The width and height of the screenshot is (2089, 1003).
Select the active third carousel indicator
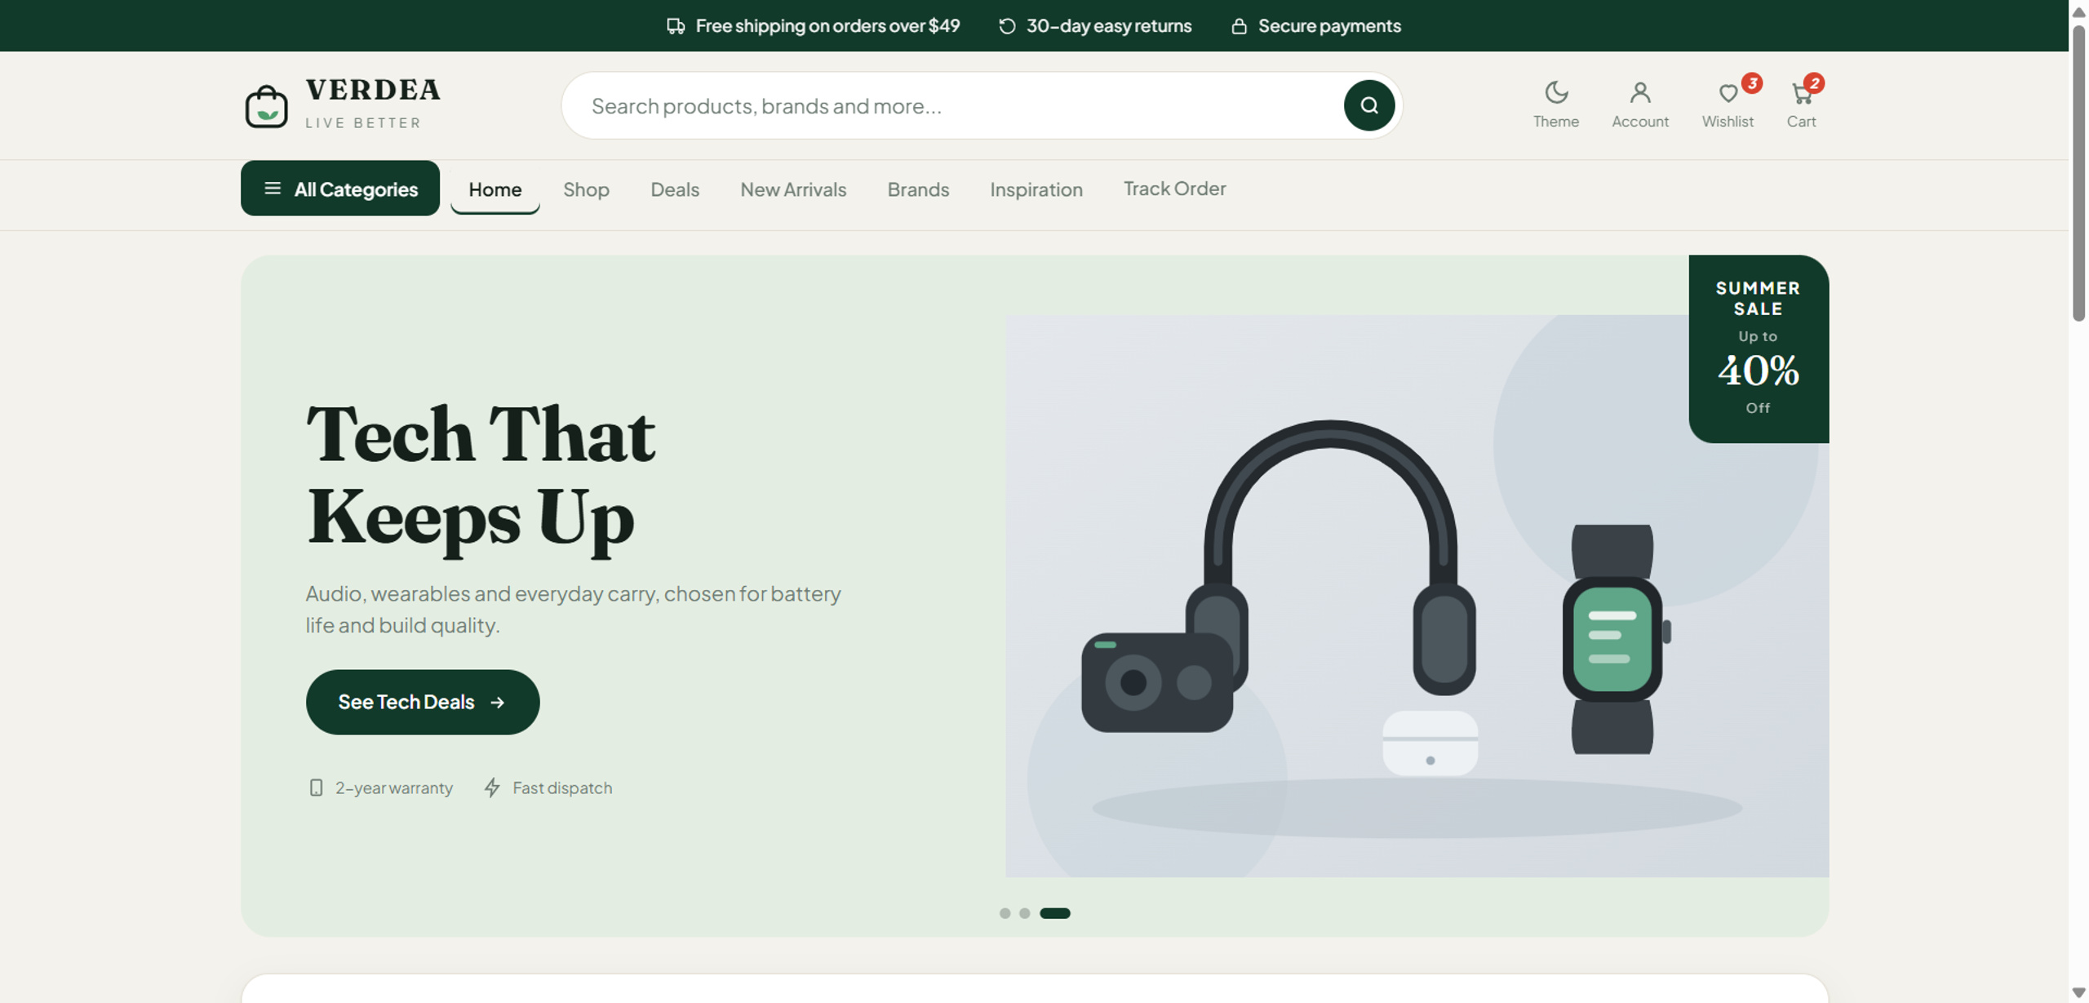point(1054,913)
